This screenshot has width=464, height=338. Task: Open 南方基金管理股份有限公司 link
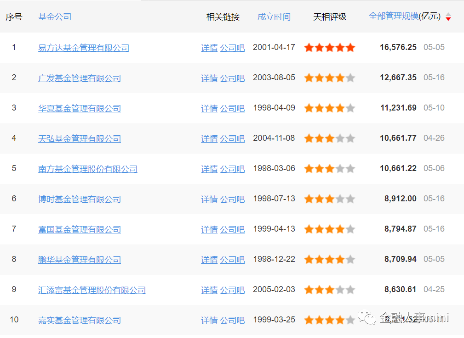pyautogui.click(x=88, y=169)
